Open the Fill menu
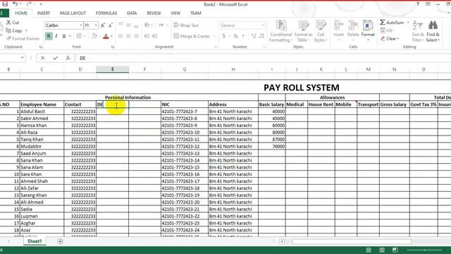 pyautogui.click(x=387, y=30)
